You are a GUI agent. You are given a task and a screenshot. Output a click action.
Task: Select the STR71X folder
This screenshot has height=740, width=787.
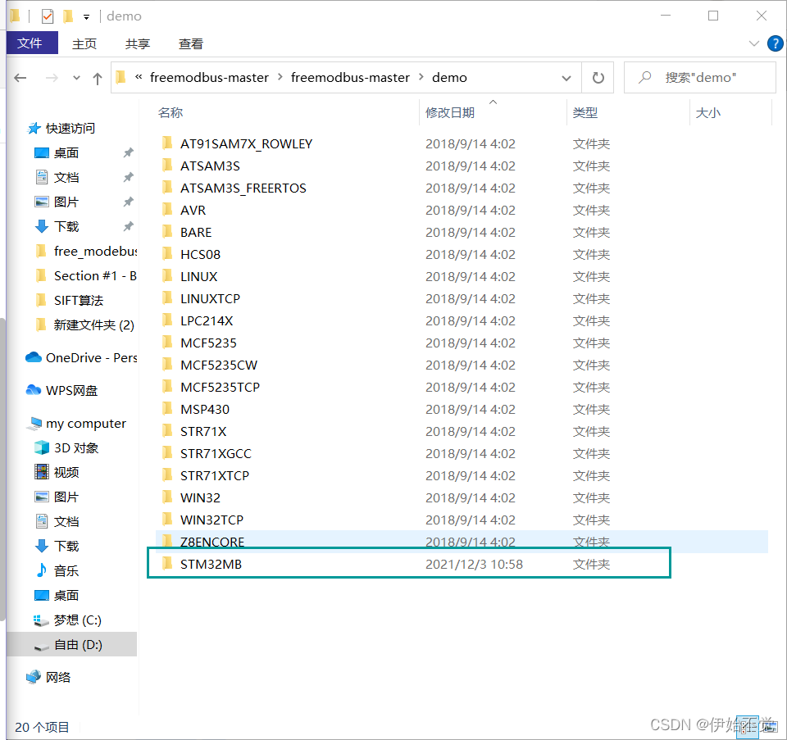203,431
